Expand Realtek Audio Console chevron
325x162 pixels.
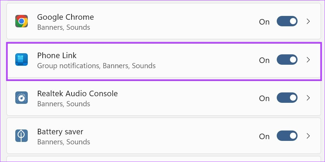(x=308, y=98)
